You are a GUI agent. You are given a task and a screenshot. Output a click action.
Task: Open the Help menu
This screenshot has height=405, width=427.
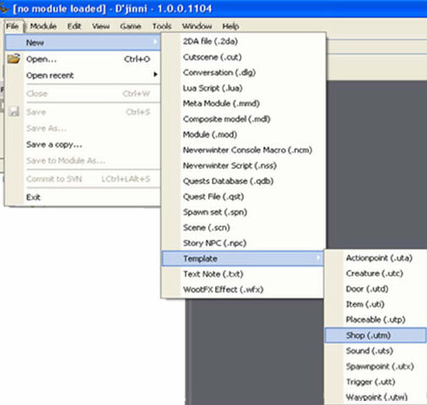coord(230,26)
